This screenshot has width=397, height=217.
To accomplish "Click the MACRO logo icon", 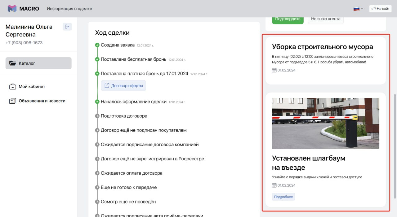I will tap(12, 9).
